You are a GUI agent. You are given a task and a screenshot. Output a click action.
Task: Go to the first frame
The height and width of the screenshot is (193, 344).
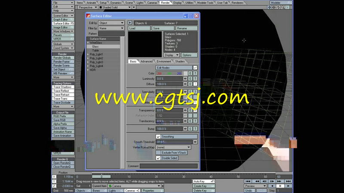248,181
